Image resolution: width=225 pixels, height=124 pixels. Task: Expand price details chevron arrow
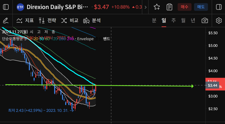[x=146, y=7]
